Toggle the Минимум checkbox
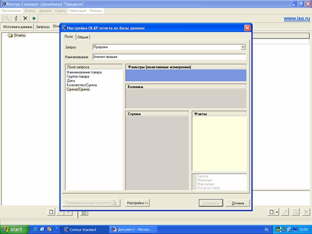312x234 pixels. (x=194, y=180)
